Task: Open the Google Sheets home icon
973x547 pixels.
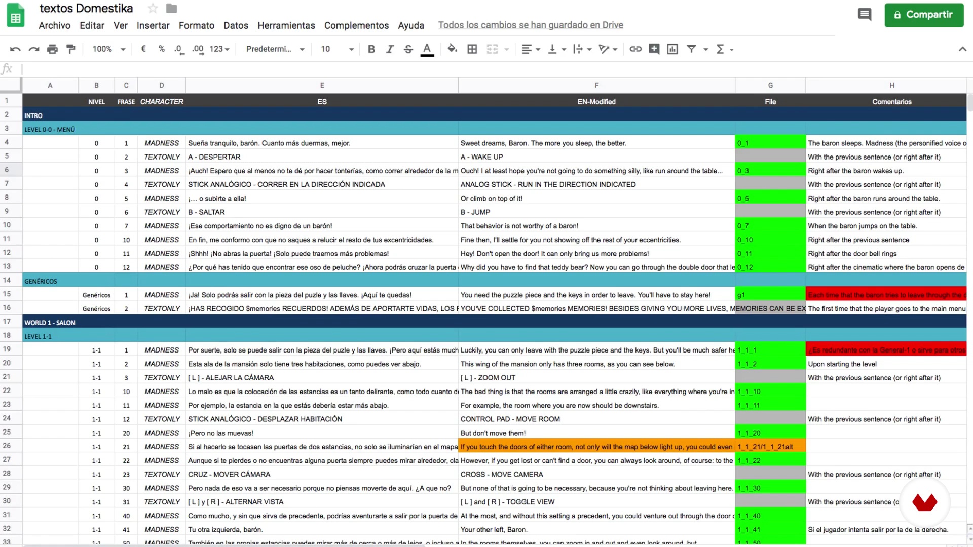Action: click(x=16, y=15)
